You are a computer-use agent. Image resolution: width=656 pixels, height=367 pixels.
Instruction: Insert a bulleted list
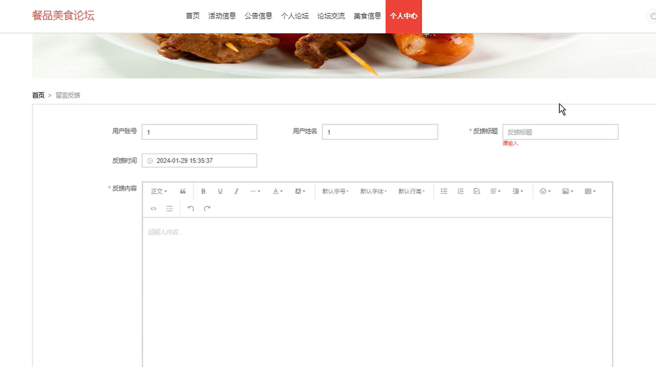tap(444, 191)
